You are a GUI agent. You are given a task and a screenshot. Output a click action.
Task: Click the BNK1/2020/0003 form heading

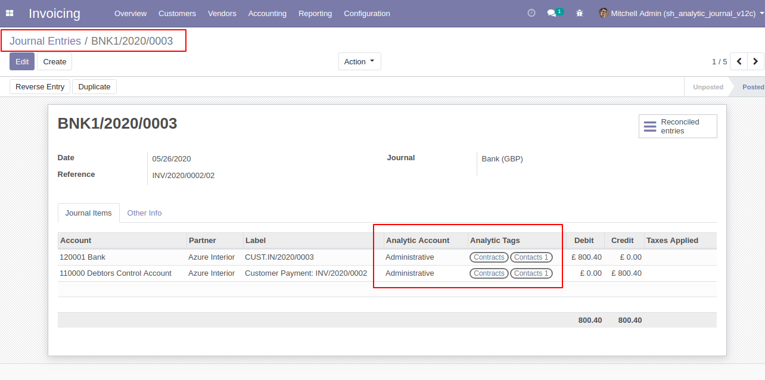[117, 123]
